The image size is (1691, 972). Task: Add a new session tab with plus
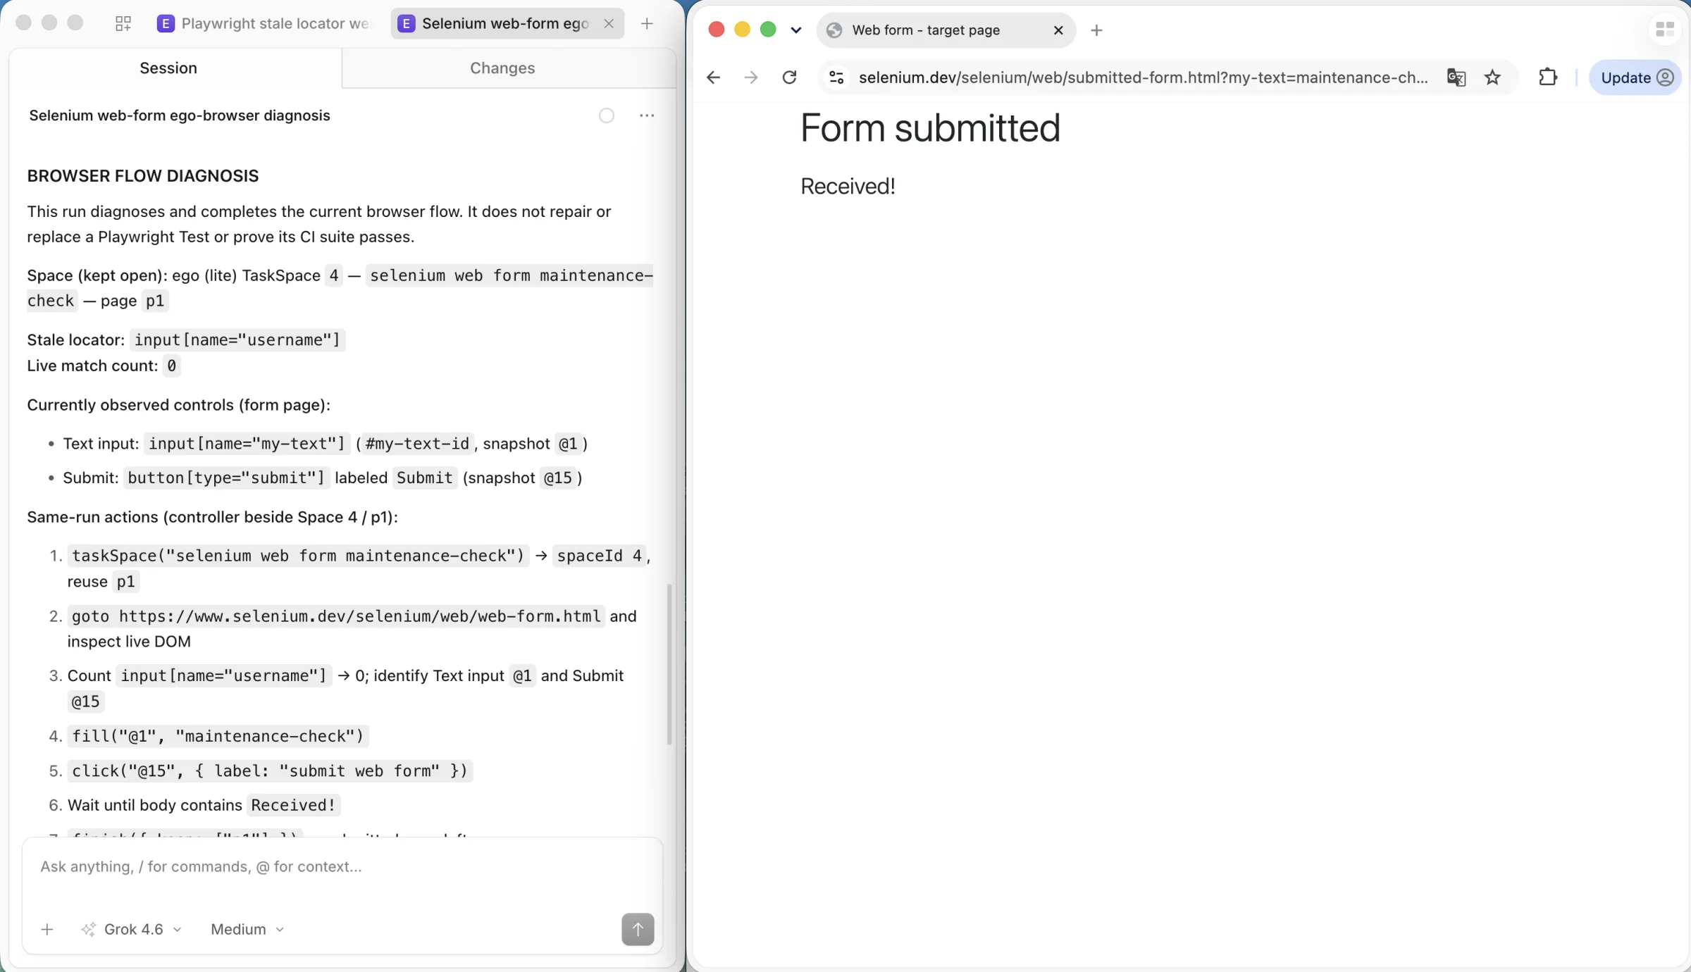point(647,23)
